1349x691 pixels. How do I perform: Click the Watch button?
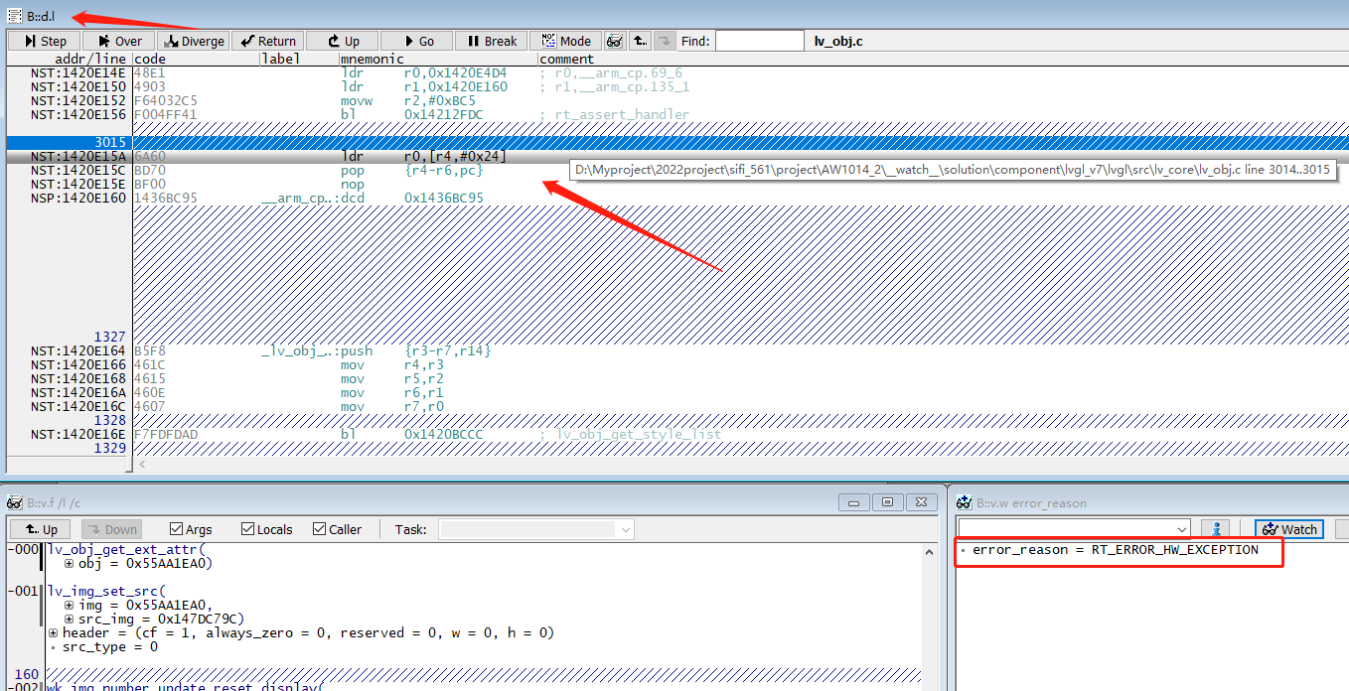1289,529
